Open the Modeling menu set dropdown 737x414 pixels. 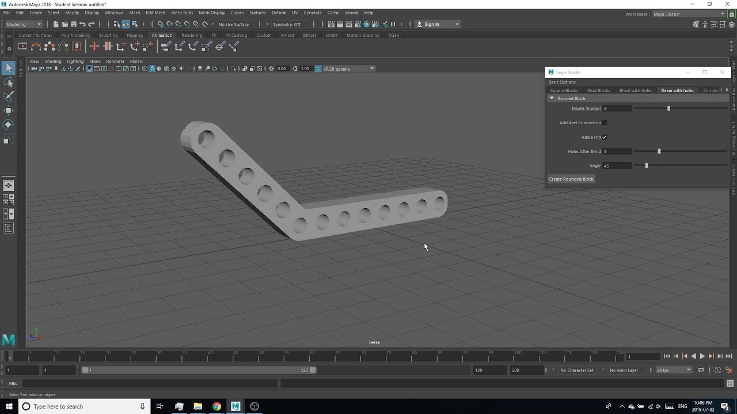(x=23, y=24)
